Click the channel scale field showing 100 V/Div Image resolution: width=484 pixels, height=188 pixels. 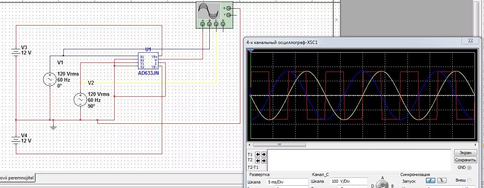point(349,182)
